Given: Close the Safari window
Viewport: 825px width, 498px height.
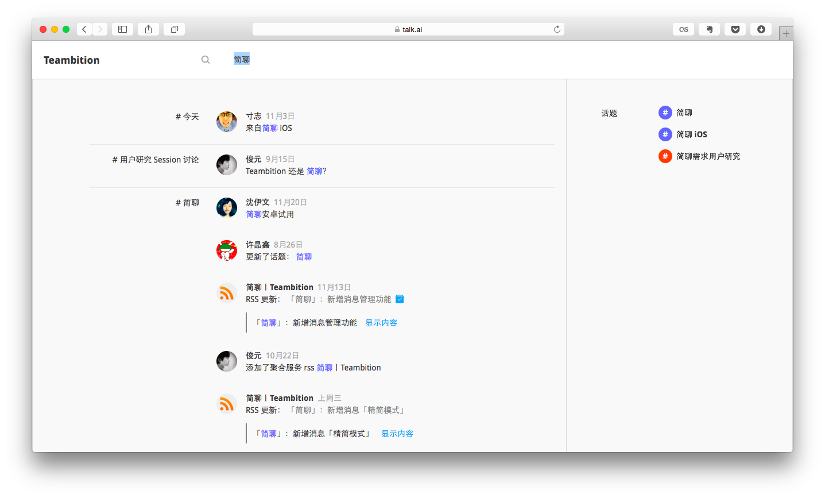Looking at the screenshot, I should (43, 29).
